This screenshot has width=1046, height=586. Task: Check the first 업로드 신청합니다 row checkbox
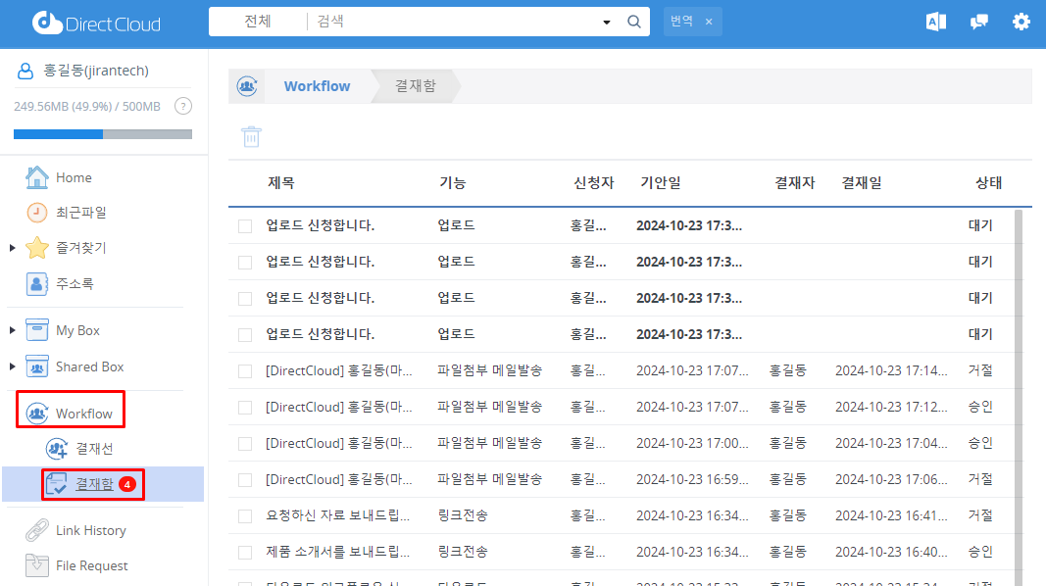coord(245,226)
